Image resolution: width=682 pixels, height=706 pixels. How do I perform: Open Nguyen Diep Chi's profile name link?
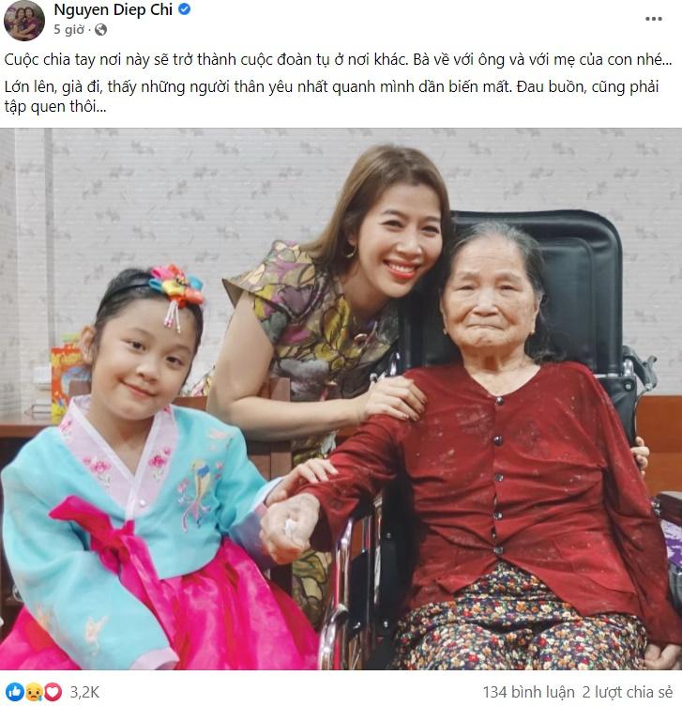click(x=113, y=9)
